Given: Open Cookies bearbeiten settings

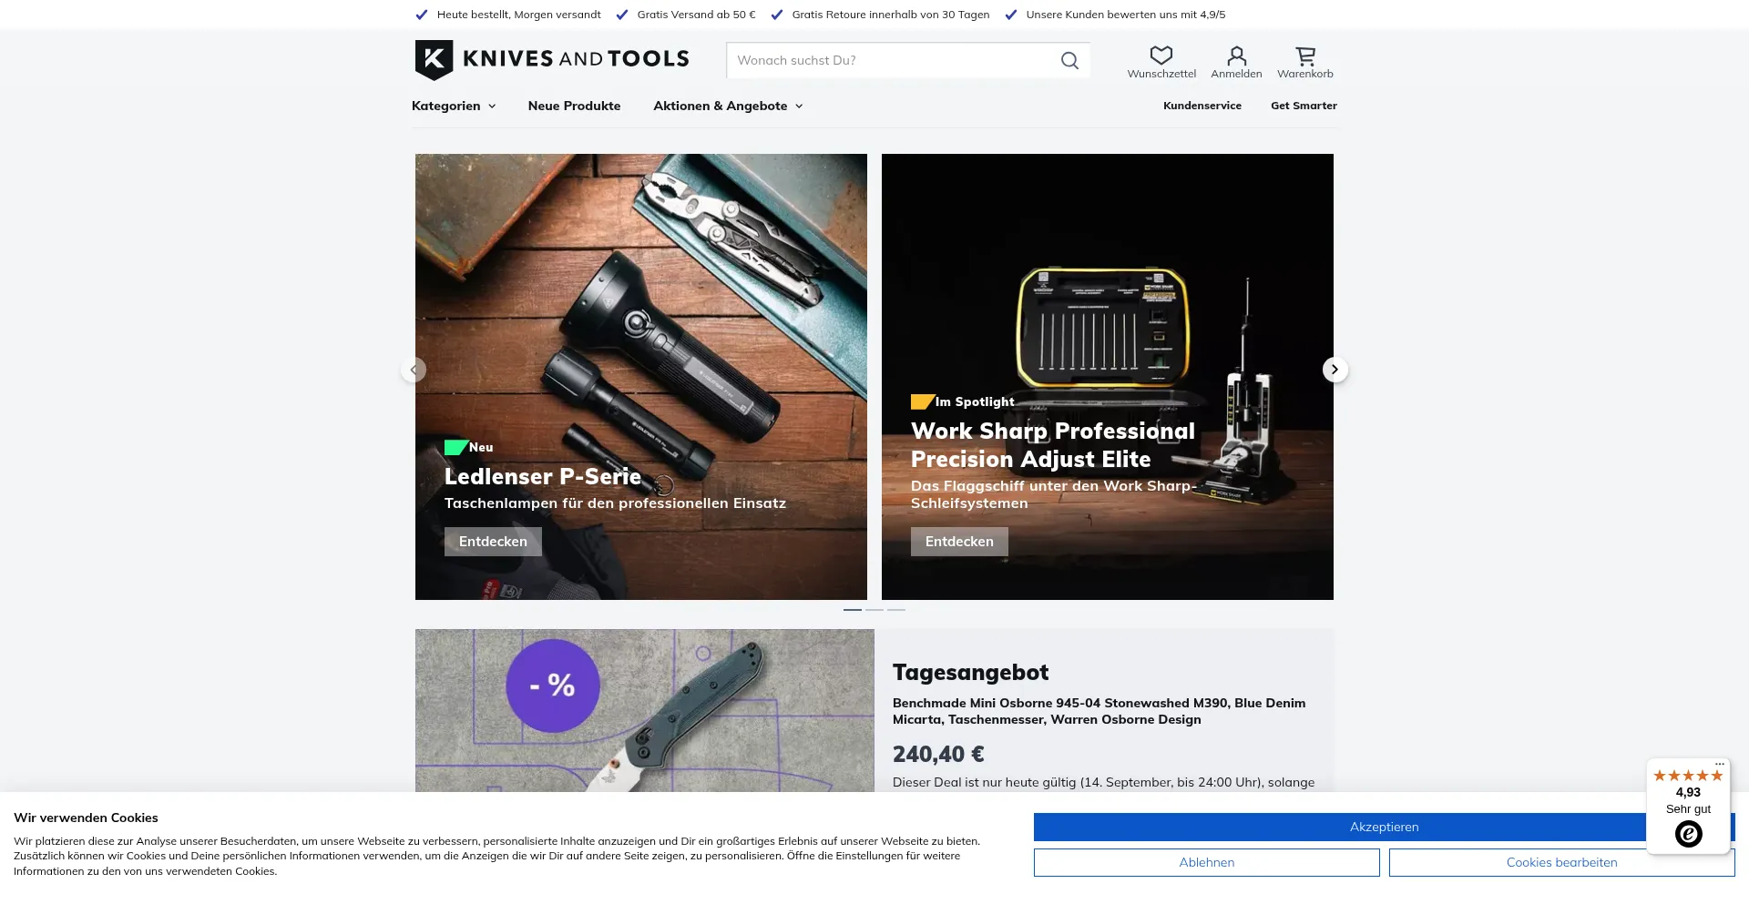Looking at the screenshot, I should pyautogui.click(x=1561, y=862).
